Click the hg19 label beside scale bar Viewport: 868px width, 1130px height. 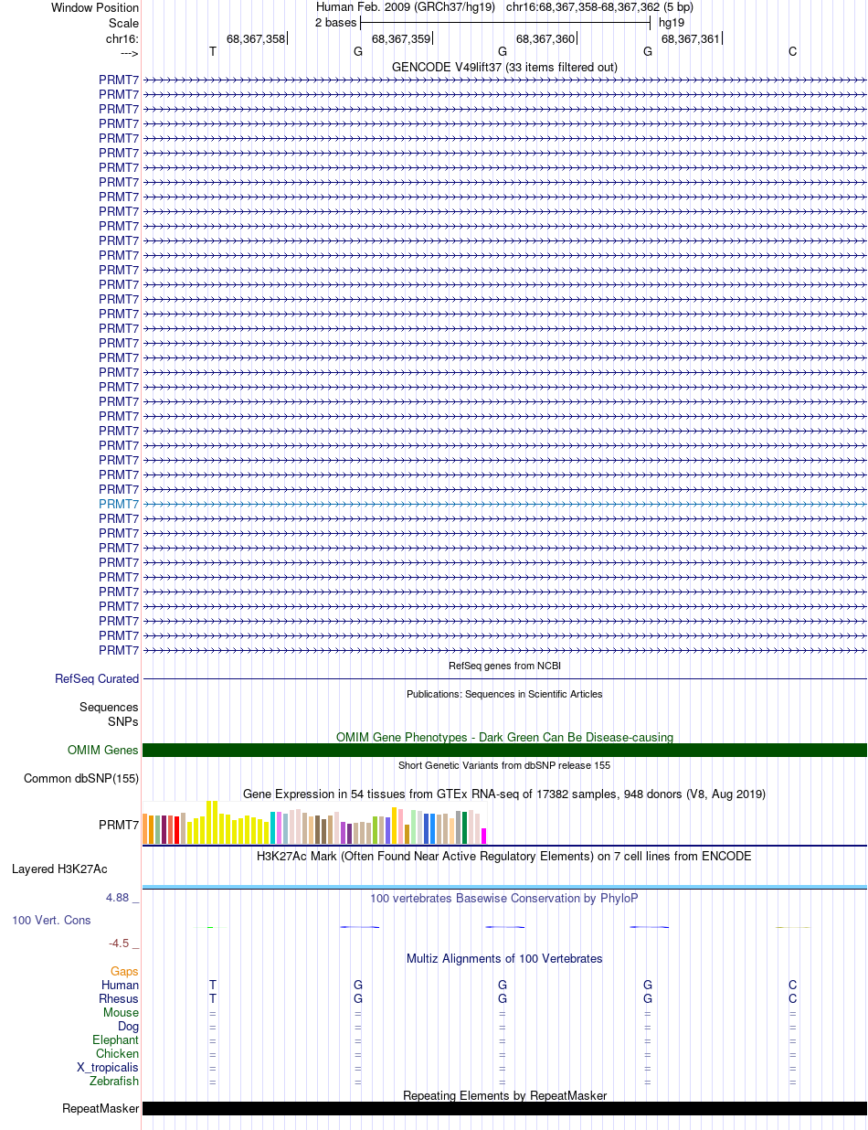(672, 22)
